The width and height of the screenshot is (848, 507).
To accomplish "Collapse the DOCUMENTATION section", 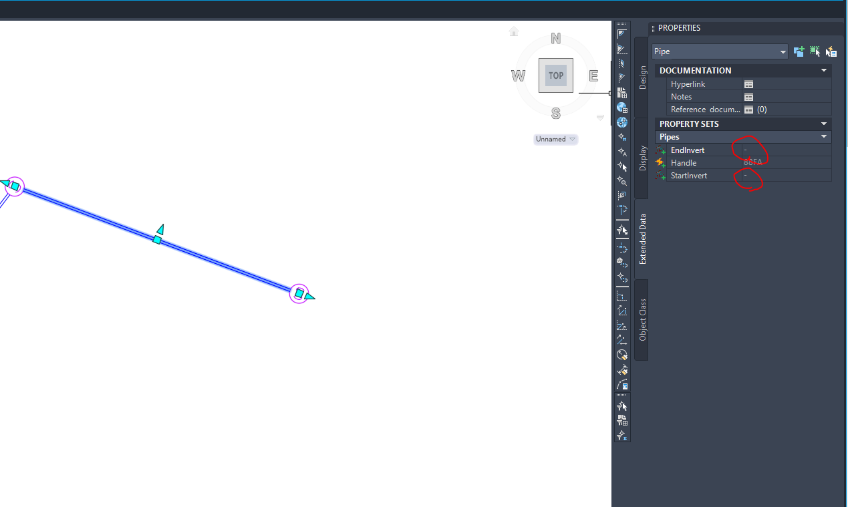I will coord(823,70).
